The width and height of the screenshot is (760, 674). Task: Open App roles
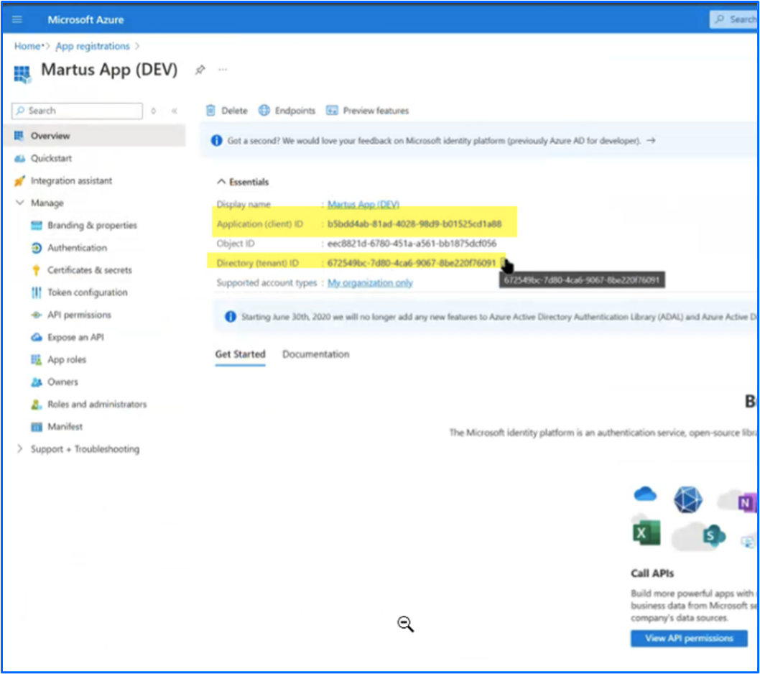click(x=67, y=359)
